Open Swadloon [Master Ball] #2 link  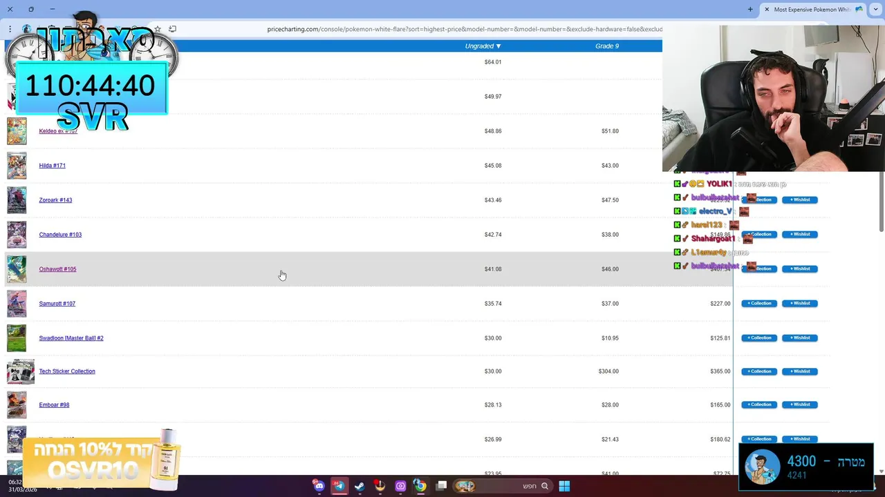(x=71, y=338)
